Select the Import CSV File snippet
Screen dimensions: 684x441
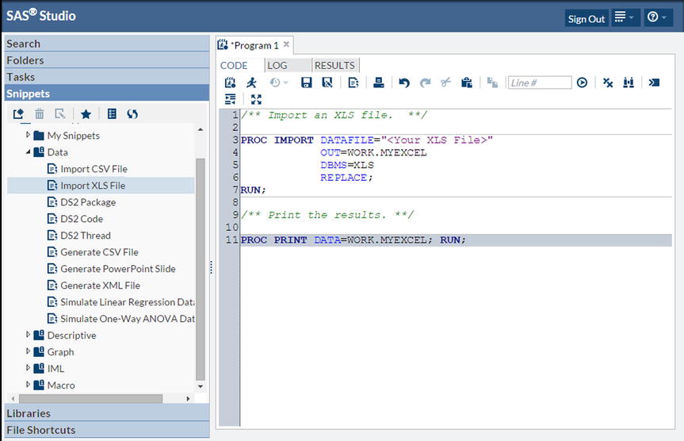[94, 169]
